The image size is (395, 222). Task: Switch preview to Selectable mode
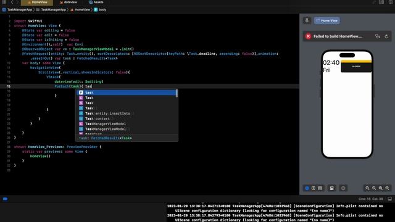[314, 188]
